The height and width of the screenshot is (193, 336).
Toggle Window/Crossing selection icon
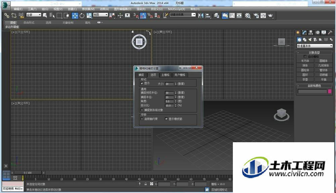[x=67, y=15]
